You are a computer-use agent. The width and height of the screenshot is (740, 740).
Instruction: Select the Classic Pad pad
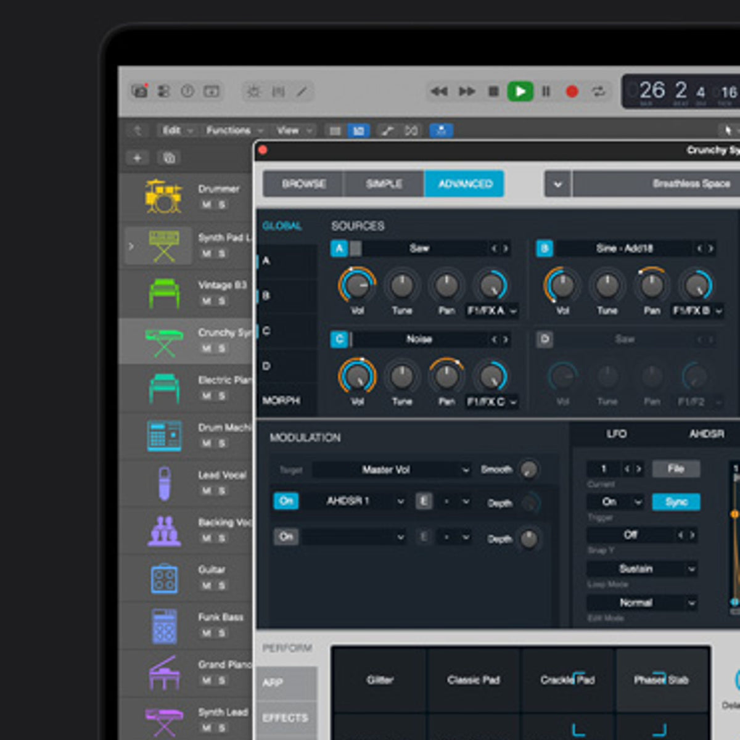point(474,680)
